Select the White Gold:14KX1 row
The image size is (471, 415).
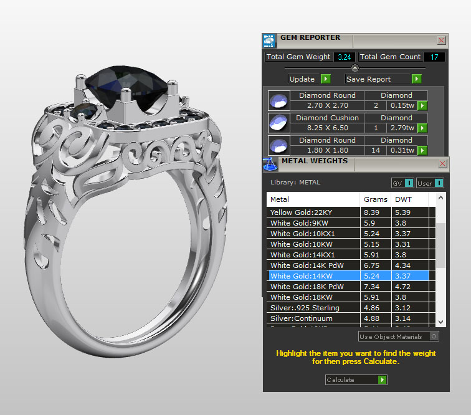351,255
